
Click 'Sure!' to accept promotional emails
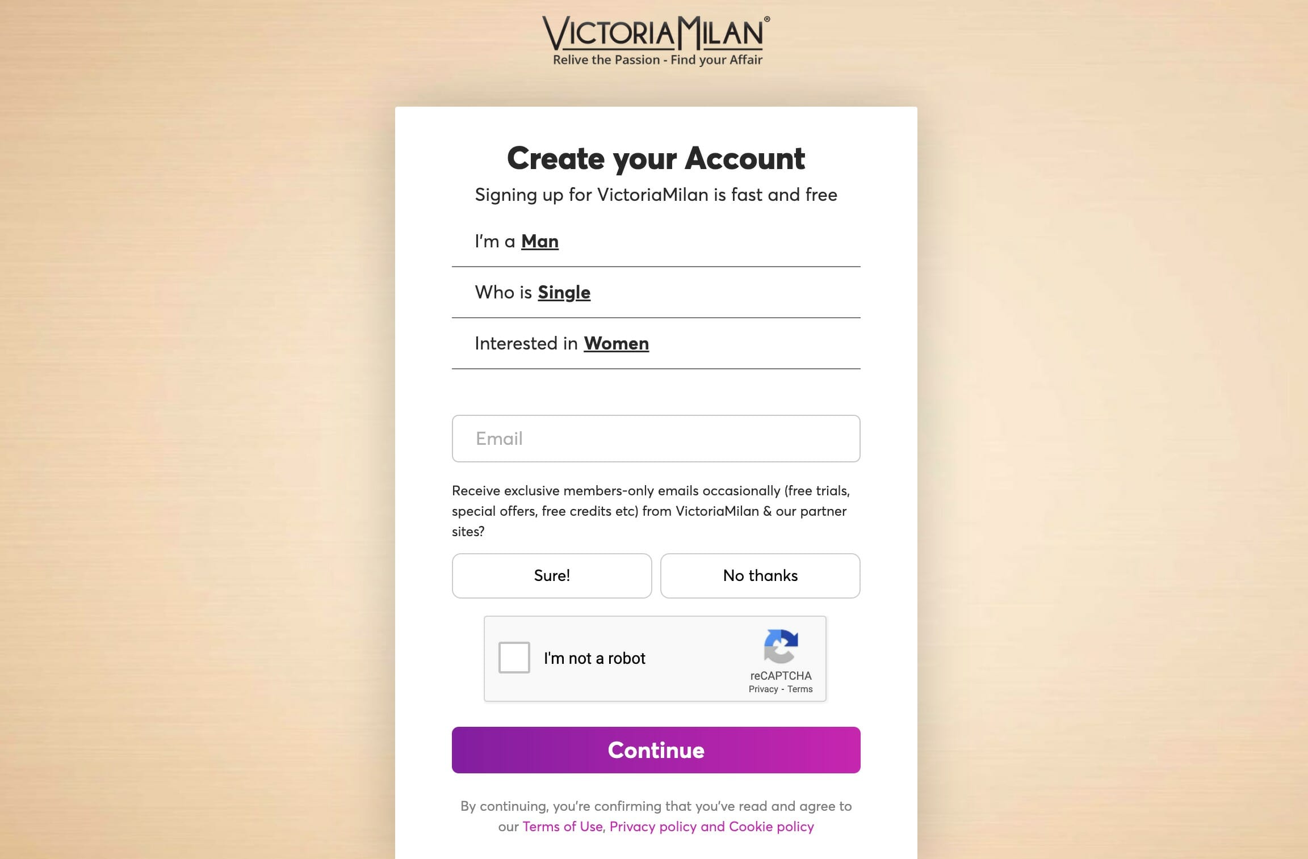[x=551, y=575]
